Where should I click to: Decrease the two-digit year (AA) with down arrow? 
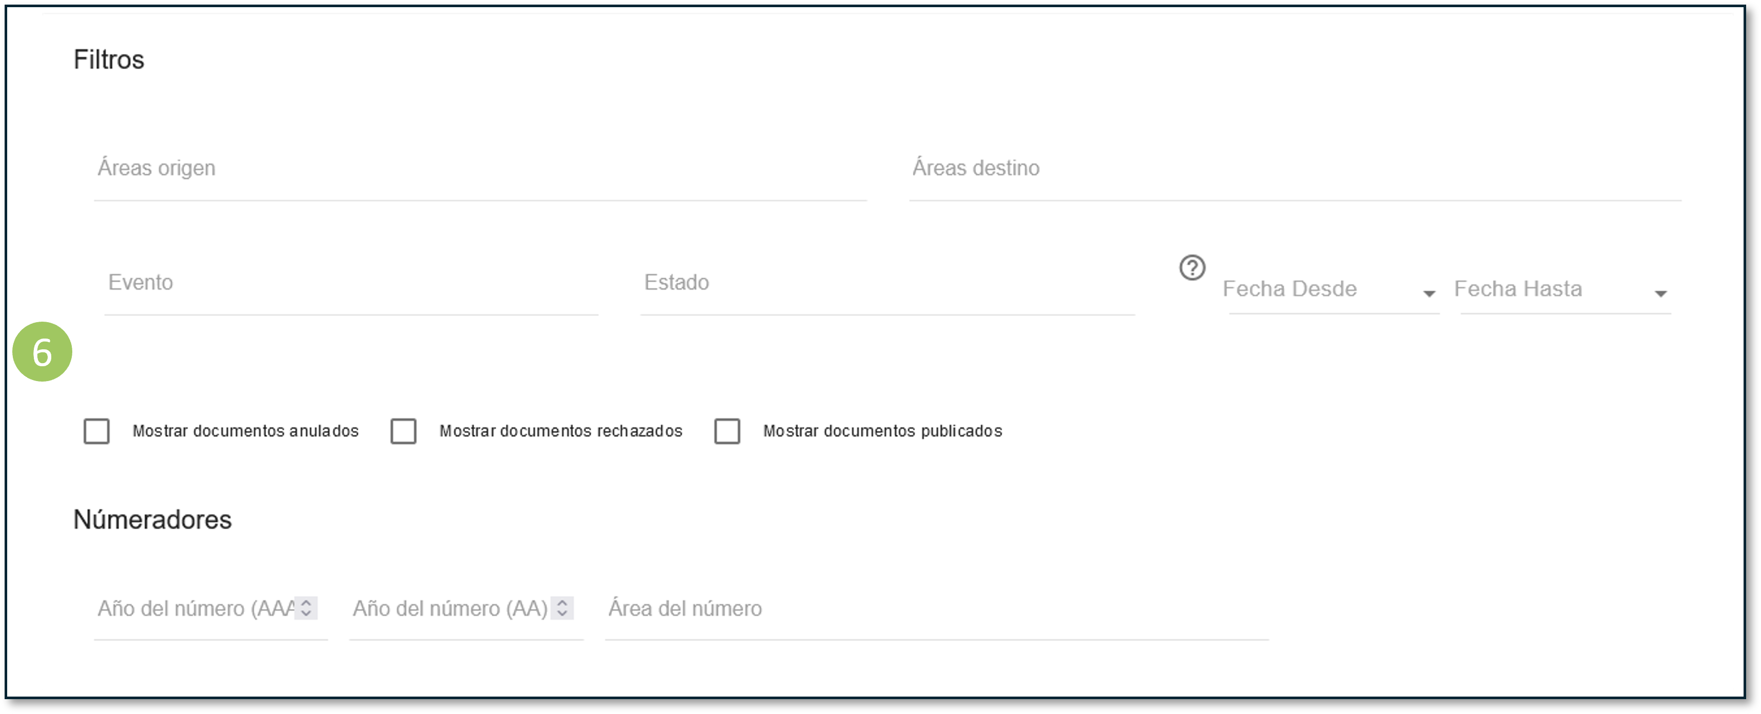562,614
